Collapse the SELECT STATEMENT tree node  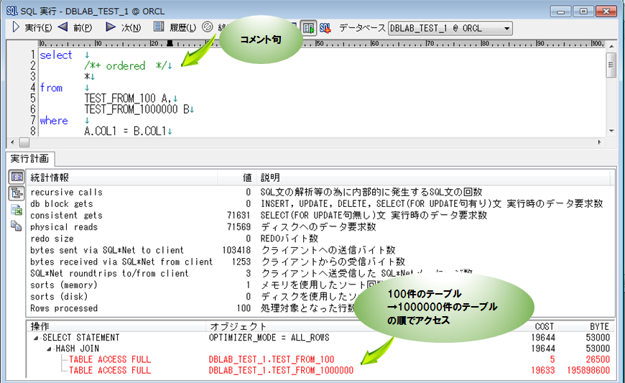coord(36,338)
